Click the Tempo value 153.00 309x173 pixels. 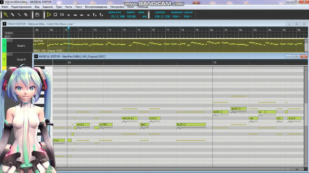tap(131, 16)
